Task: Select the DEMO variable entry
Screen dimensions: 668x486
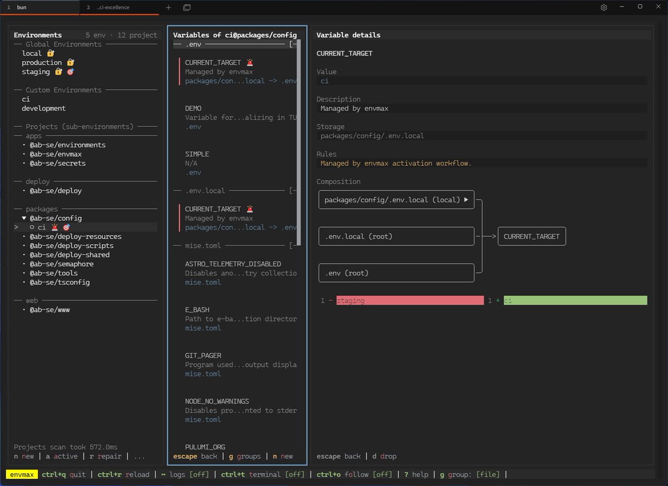Action: click(x=240, y=117)
